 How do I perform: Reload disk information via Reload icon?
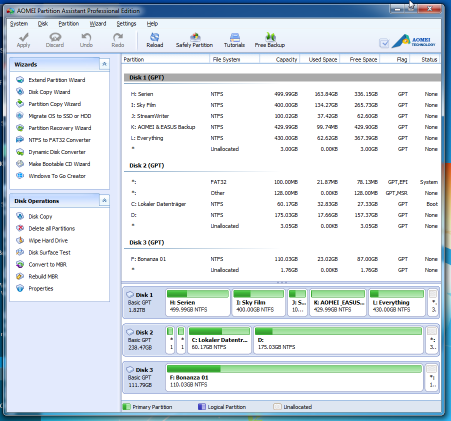coord(154,40)
